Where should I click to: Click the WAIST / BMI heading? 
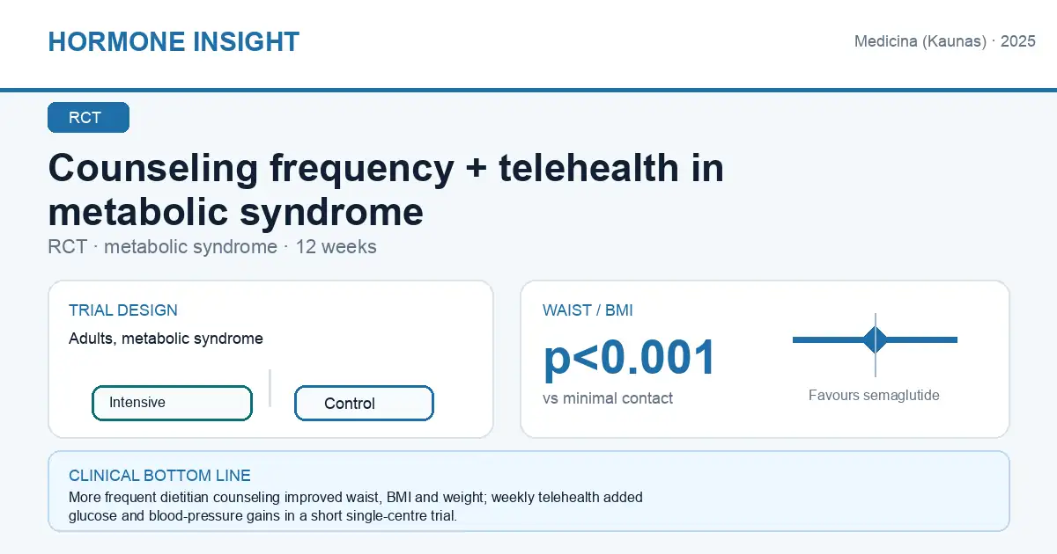(588, 310)
